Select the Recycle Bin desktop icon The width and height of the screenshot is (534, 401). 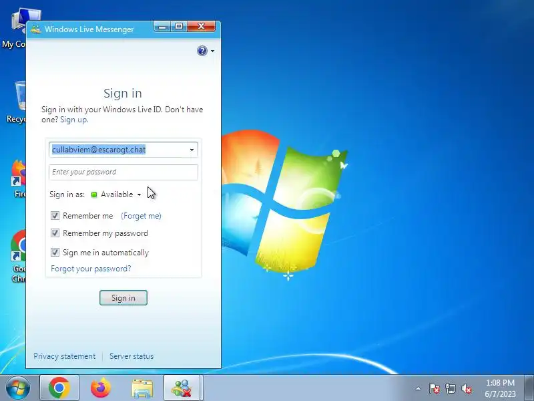click(15, 102)
